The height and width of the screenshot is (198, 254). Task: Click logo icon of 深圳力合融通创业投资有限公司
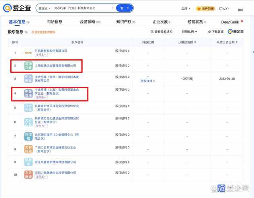pos(28,175)
